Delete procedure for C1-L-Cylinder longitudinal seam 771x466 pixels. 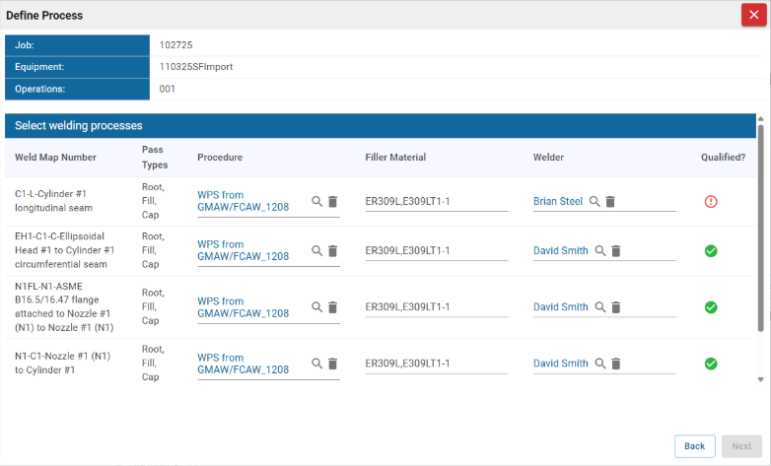[x=332, y=201]
